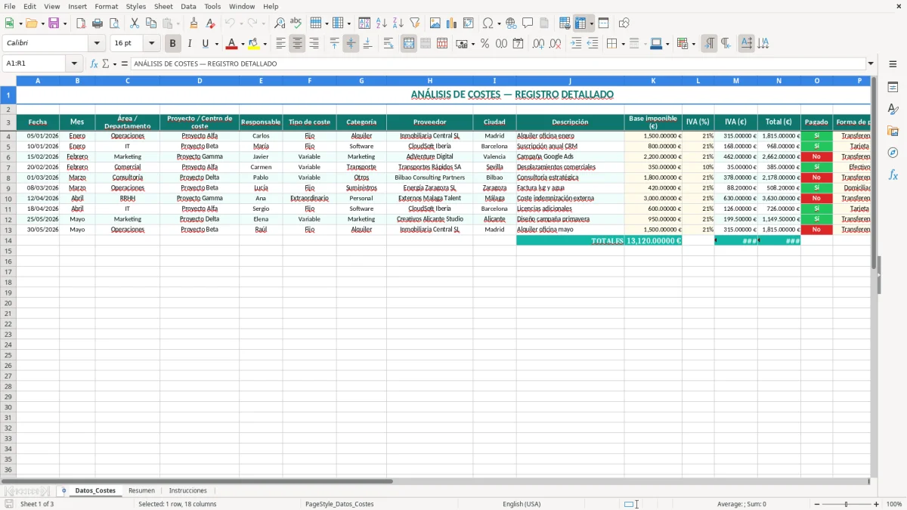907x510 pixels.
Task: Toggle Merge and Center Cells
Action: (x=409, y=44)
